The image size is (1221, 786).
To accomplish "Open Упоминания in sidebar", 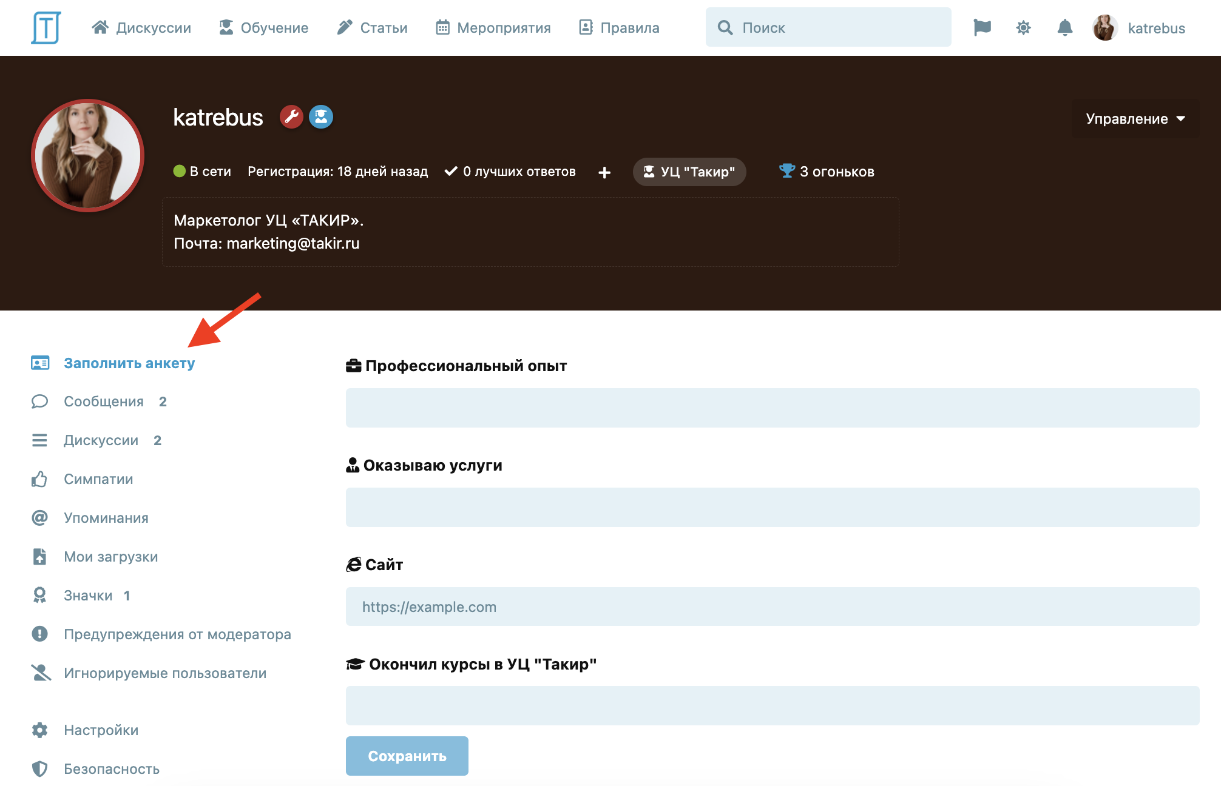I will 106,518.
